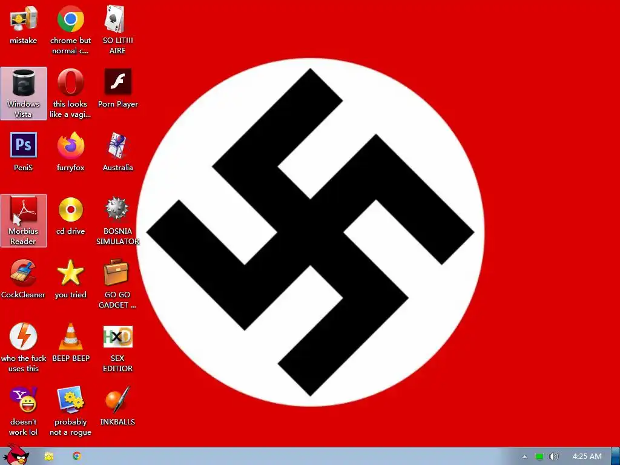Expand the hidden system tray icons arrow
620x465 pixels.
click(x=525, y=457)
